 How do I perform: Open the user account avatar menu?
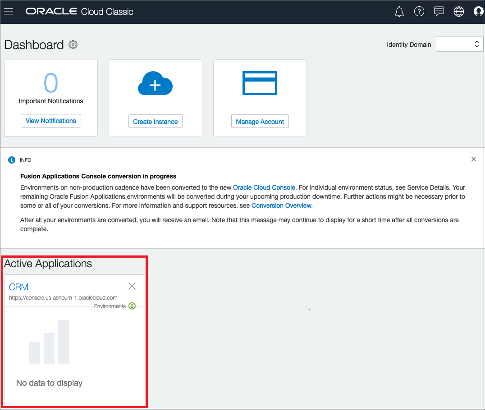pos(478,11)
